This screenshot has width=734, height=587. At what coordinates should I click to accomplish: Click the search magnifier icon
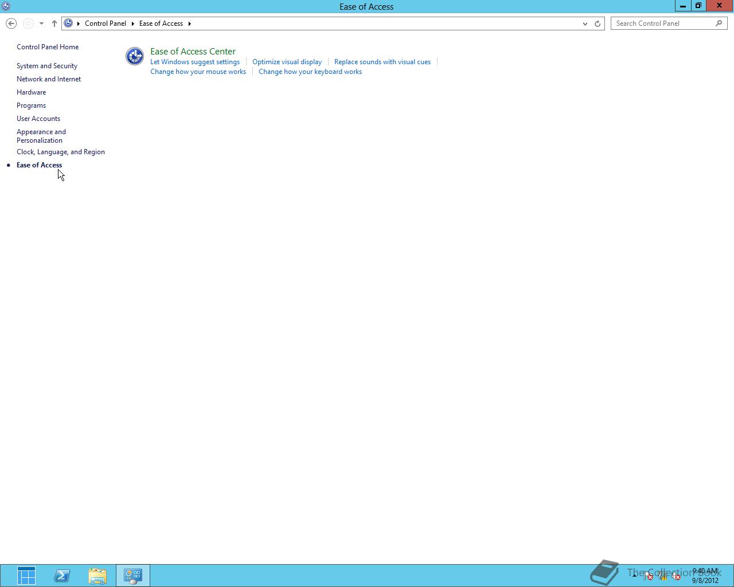(719, 24)
